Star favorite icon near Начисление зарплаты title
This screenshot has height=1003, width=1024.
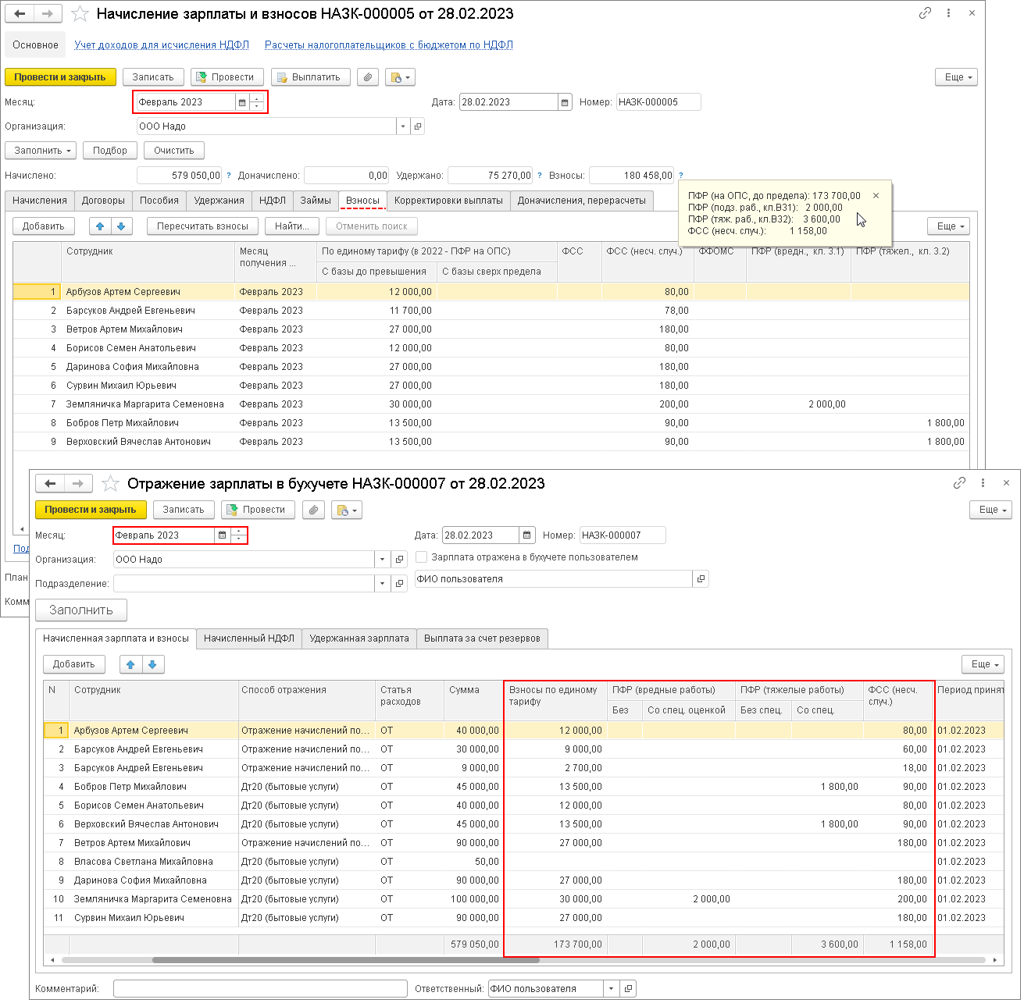point(80,14)
